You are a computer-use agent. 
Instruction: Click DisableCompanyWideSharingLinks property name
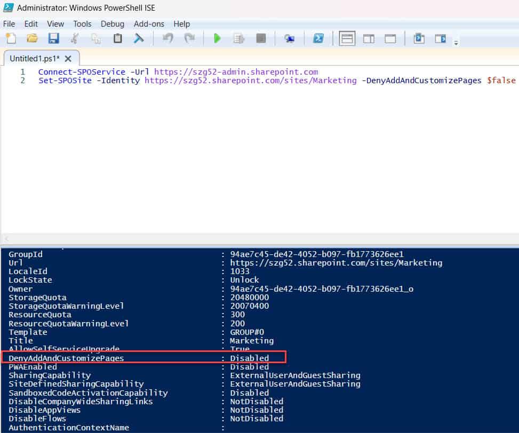point(81,401)
